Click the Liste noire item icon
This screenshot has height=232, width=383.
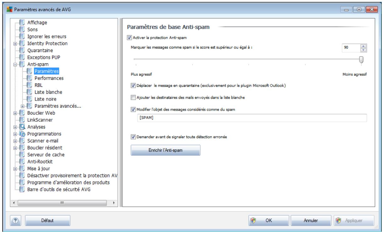[30, 98]
